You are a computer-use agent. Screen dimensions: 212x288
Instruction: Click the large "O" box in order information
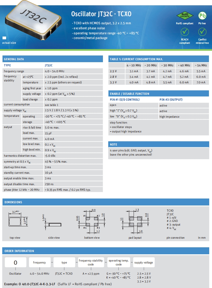point(16,262)
